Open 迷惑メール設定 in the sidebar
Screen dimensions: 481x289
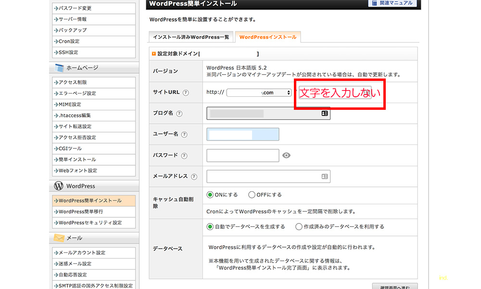point(94,264)
